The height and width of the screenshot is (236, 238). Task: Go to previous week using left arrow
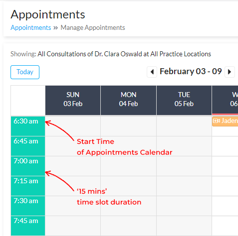click(x=152, y=72)
